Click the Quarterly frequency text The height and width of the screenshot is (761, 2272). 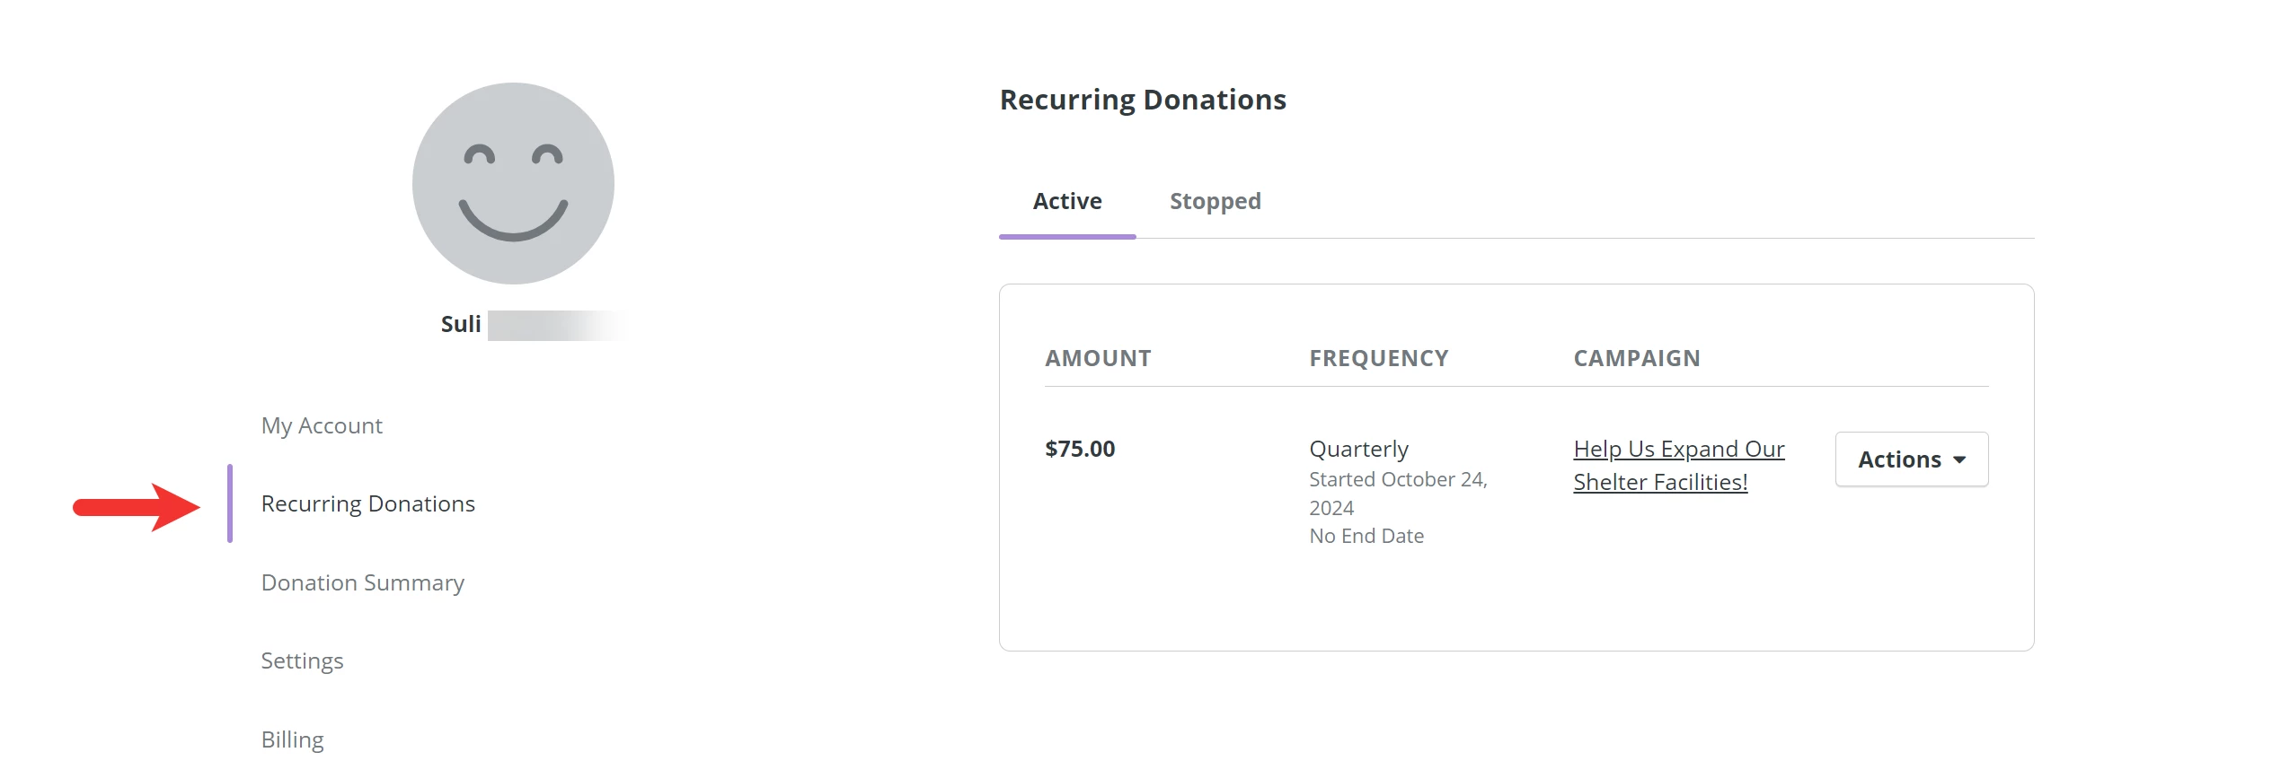[1359, 448]
